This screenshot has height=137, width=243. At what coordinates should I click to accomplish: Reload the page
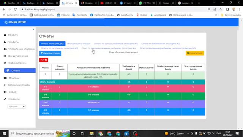click(15, 9)
